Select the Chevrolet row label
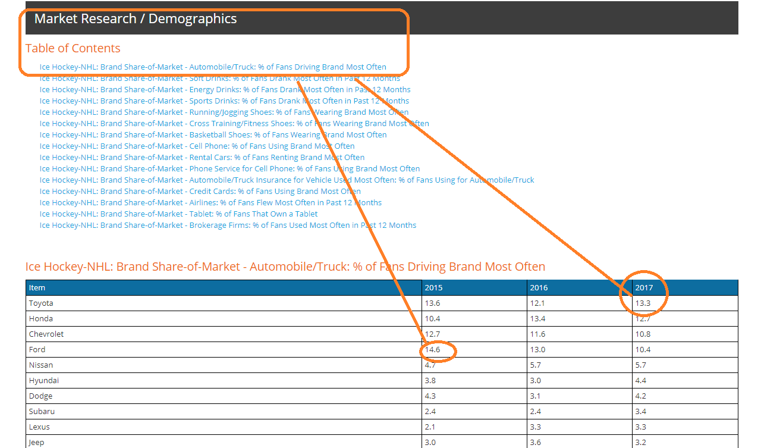This screenshot has height=448, width=761. pos(46,334)
